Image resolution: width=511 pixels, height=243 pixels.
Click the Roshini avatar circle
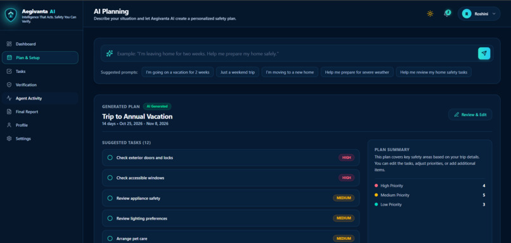pyautogui.click(x=467, y=14)
